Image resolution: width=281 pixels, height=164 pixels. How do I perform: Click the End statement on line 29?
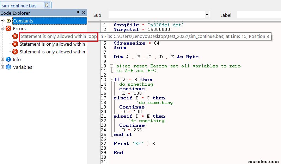point(118,152)
